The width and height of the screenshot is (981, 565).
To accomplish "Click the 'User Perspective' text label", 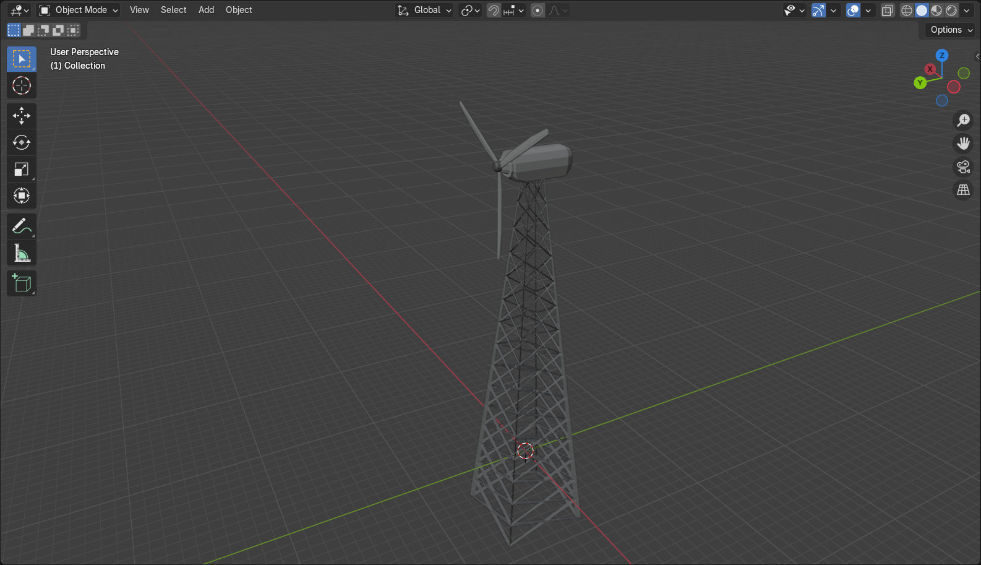I will (x=84, y=52).
